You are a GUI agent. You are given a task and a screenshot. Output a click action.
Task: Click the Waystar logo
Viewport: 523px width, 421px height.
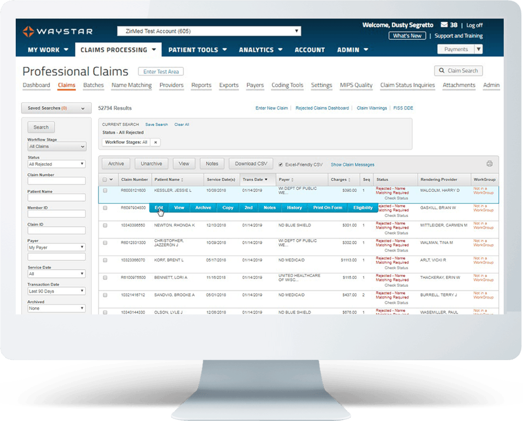pyautogui.click(x=57, y=31)
